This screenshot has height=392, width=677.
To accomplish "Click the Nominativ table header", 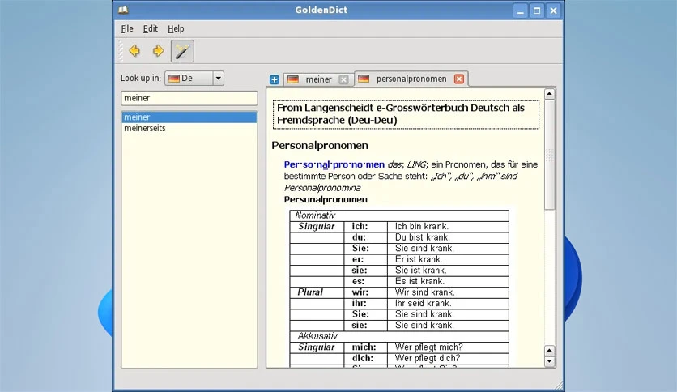I will coord(399,215).
